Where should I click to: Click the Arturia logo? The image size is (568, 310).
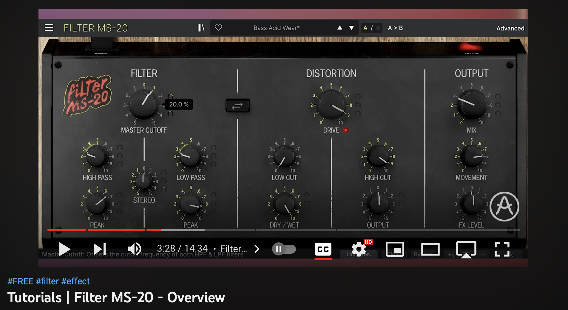pyautogui.click(x=504, y=207)
